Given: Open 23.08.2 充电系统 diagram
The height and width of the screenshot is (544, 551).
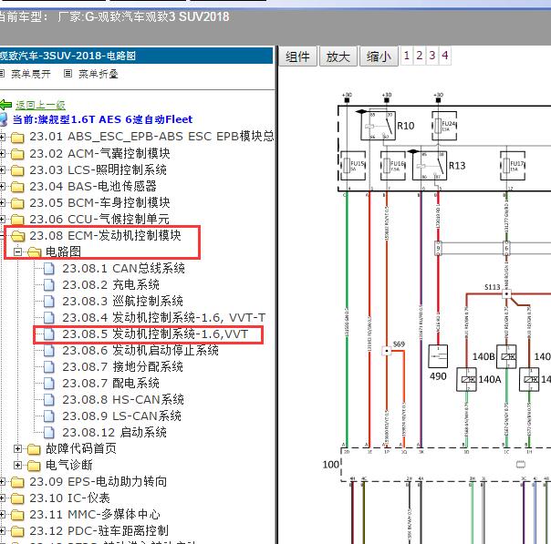Looking at the screenshot, I should (110, 284).
